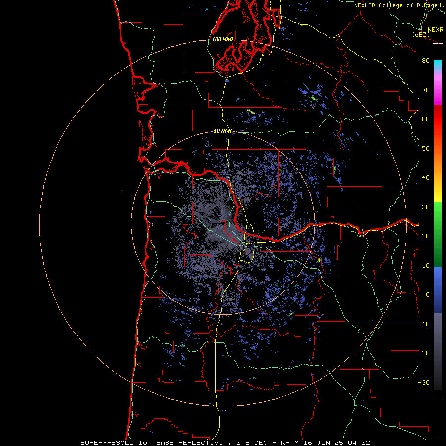Click the [dBZ] units label

[421, 34]
